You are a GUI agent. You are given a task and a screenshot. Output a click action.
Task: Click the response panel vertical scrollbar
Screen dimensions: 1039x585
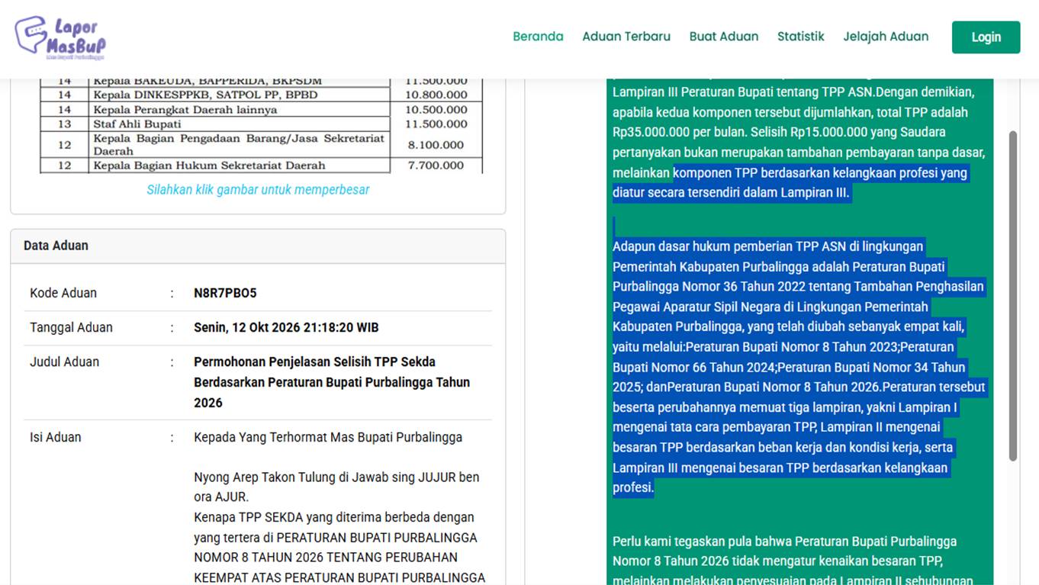point(1013,296)
